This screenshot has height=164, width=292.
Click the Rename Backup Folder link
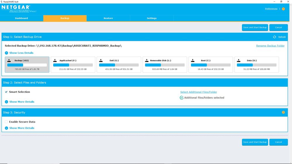point(270,46)
